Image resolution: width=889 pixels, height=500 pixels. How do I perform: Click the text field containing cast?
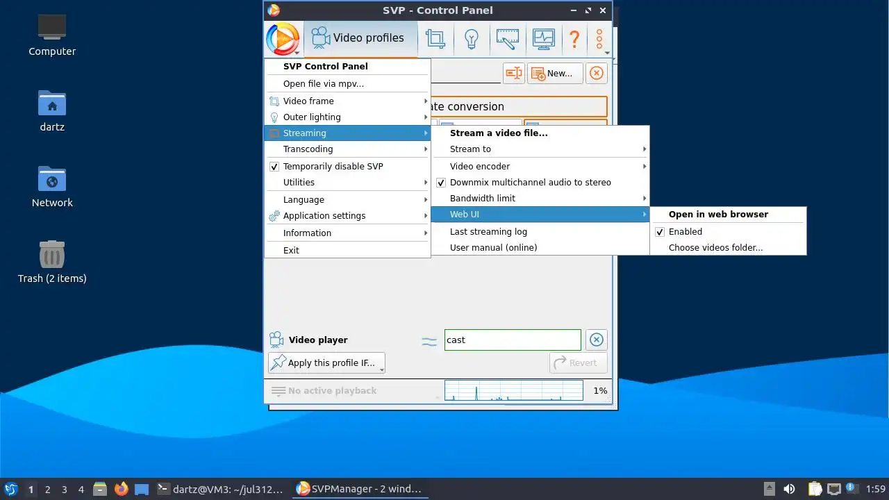pos(513,340)
